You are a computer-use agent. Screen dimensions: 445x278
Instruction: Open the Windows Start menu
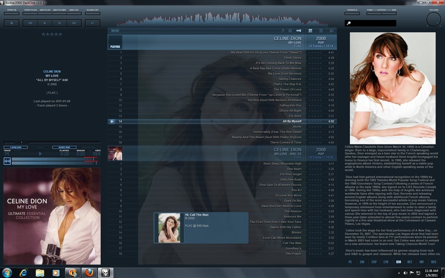(x=7, y=272)
